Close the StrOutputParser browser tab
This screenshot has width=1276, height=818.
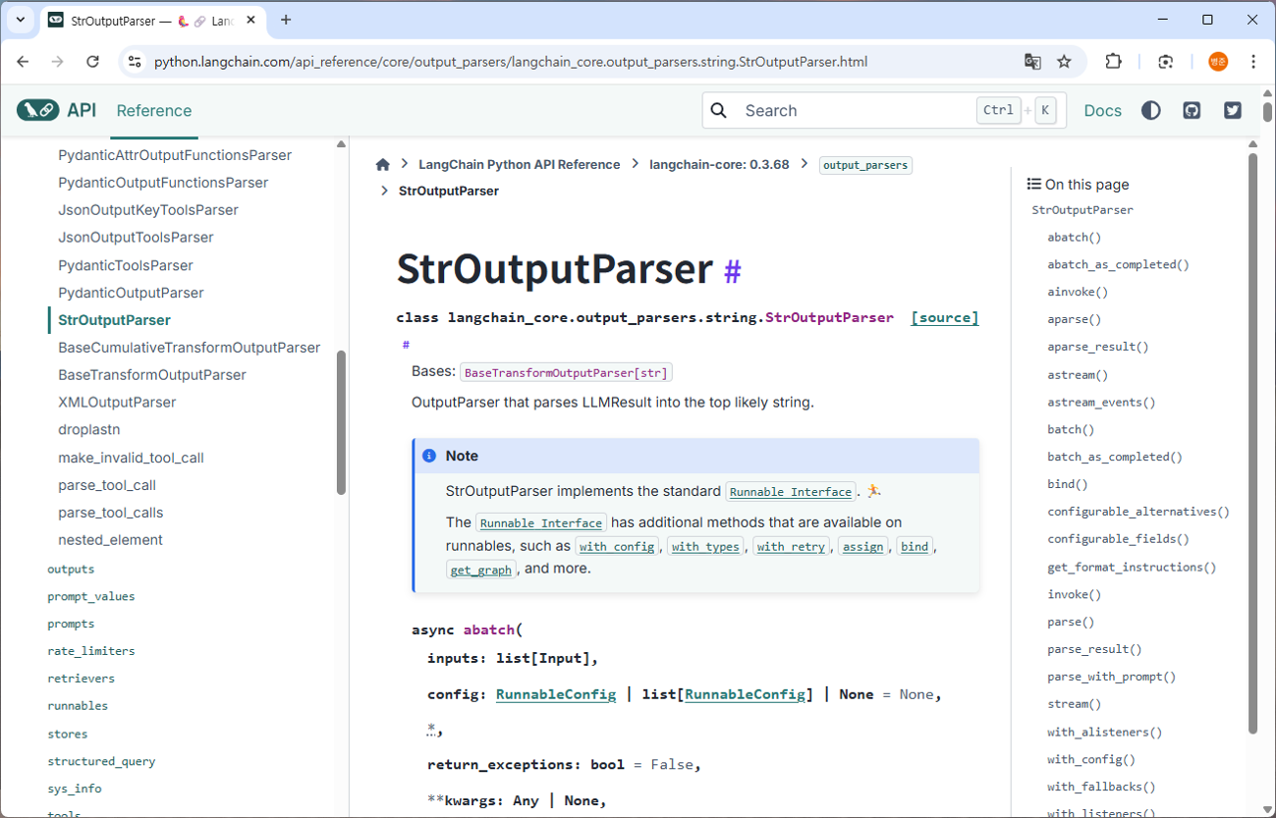click(251, 20)
